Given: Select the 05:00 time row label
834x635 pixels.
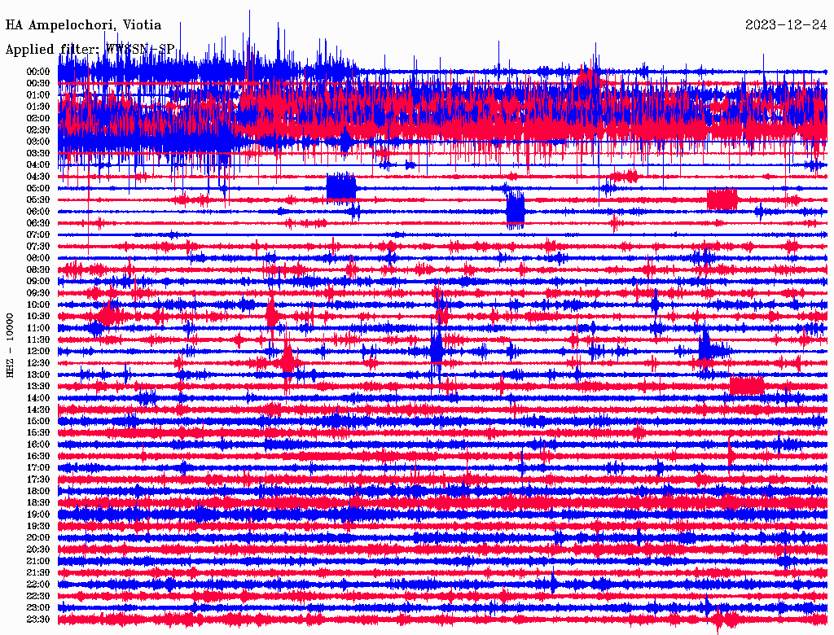Looking at the screenshot, I should 38,188.
